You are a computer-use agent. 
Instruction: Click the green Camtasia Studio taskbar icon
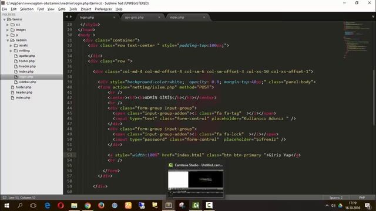point(196,205)
